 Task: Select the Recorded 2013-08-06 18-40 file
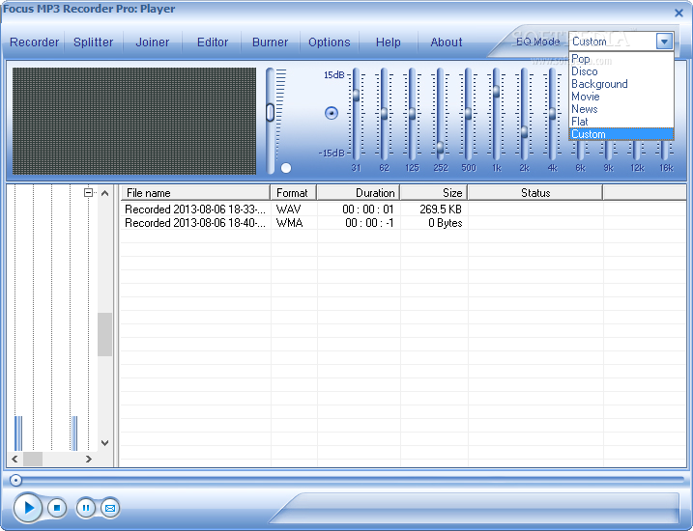pyautogui.click(x=195, y=223)
